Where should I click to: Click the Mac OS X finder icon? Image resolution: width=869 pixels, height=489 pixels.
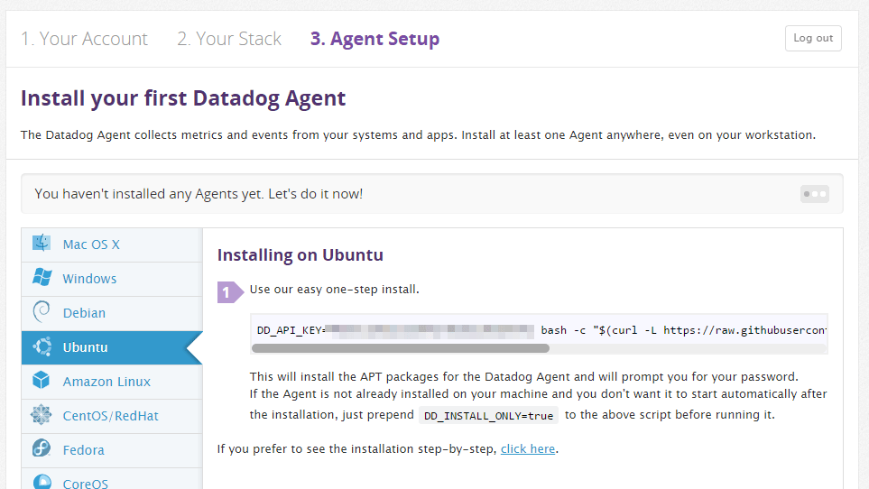[x=42, y=243]
